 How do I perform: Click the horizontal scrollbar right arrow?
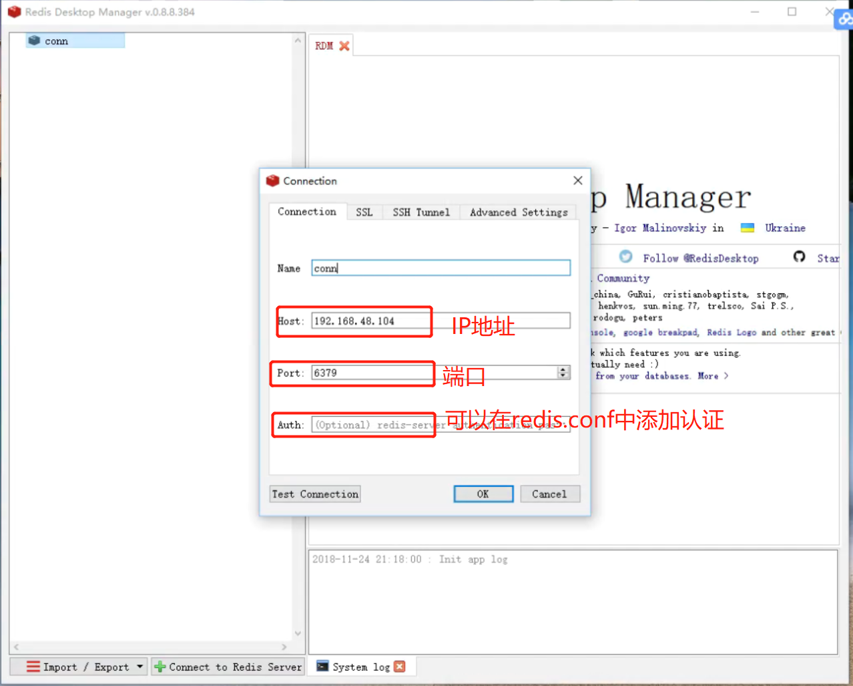[284, 647]
